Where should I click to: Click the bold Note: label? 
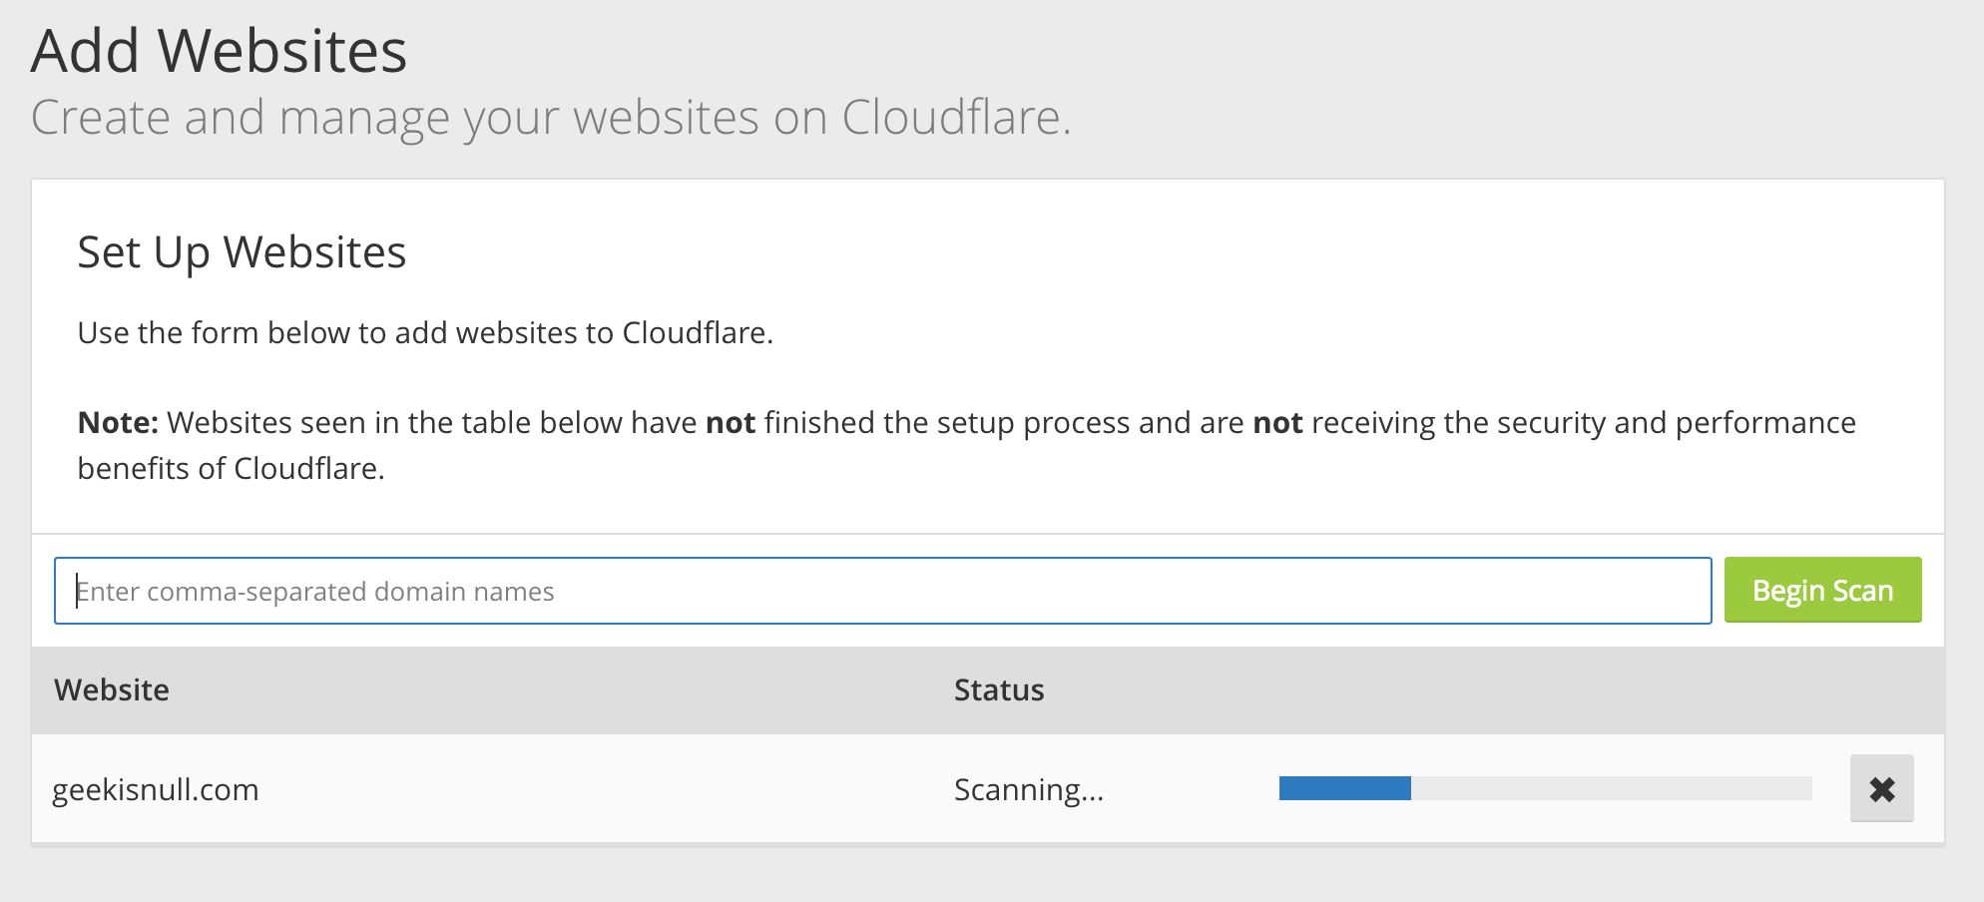click(x=118, y=422)
